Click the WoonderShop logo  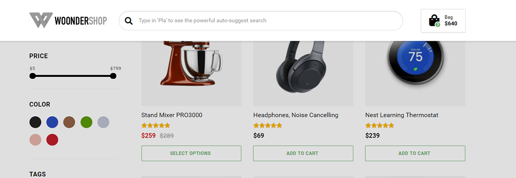coord(68,20)
